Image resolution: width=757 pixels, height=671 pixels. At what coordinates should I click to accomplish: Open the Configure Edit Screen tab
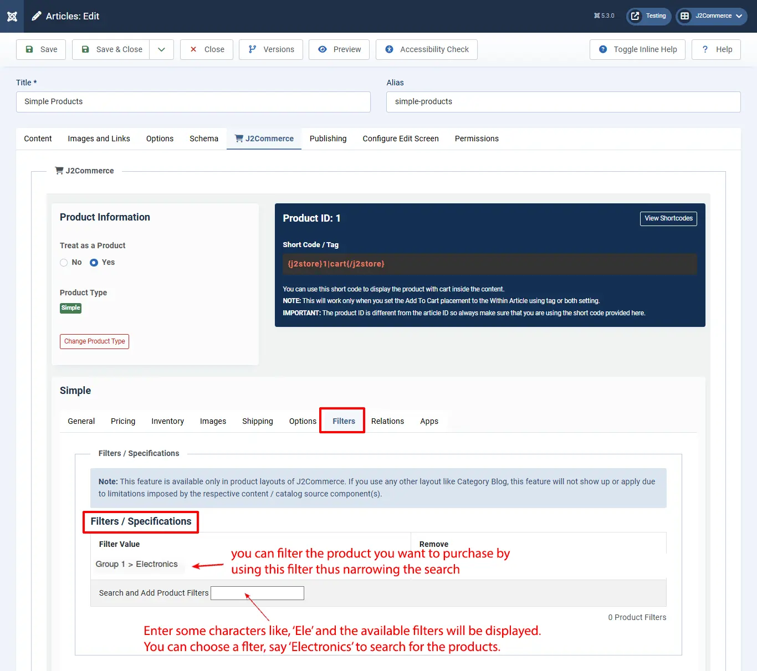pyautogui.click(x=401, y=139)
